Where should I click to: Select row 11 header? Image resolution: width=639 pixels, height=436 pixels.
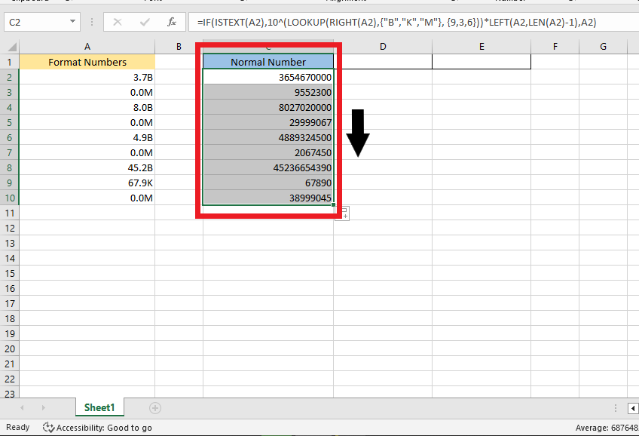point(10,213)
